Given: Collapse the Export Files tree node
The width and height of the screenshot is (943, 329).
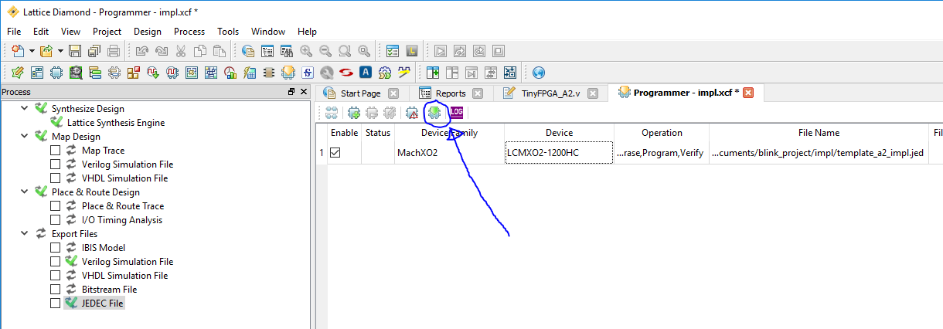Looking at the screenshot, I should point(25,234).
